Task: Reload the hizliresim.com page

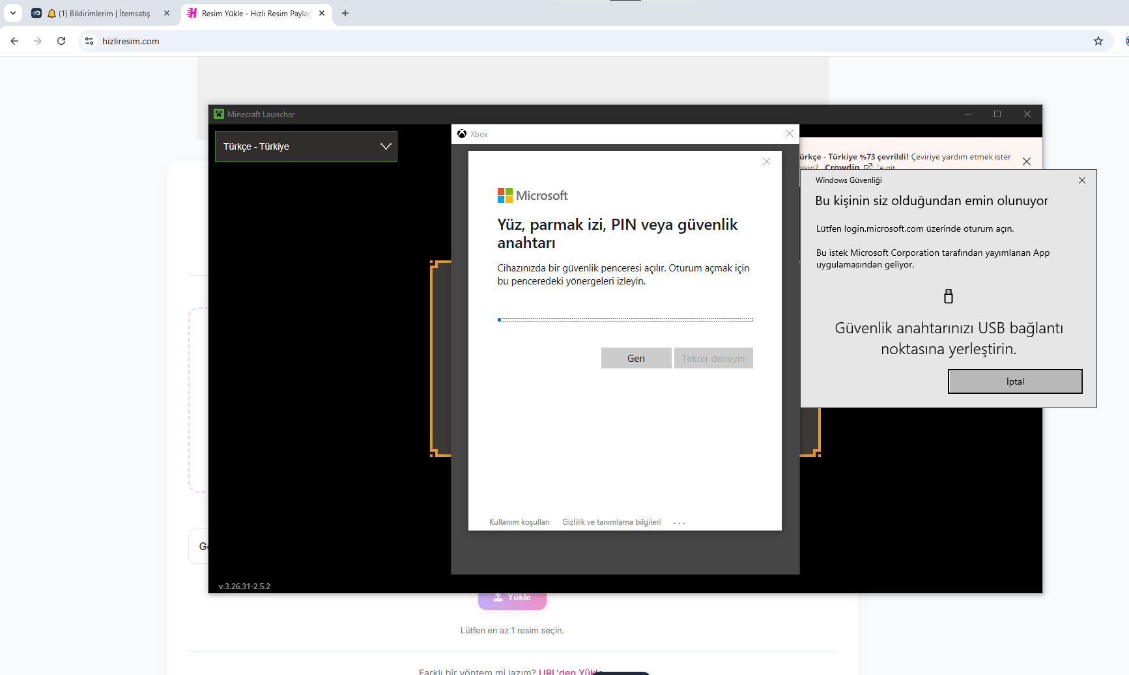Action: pos(61,41)
